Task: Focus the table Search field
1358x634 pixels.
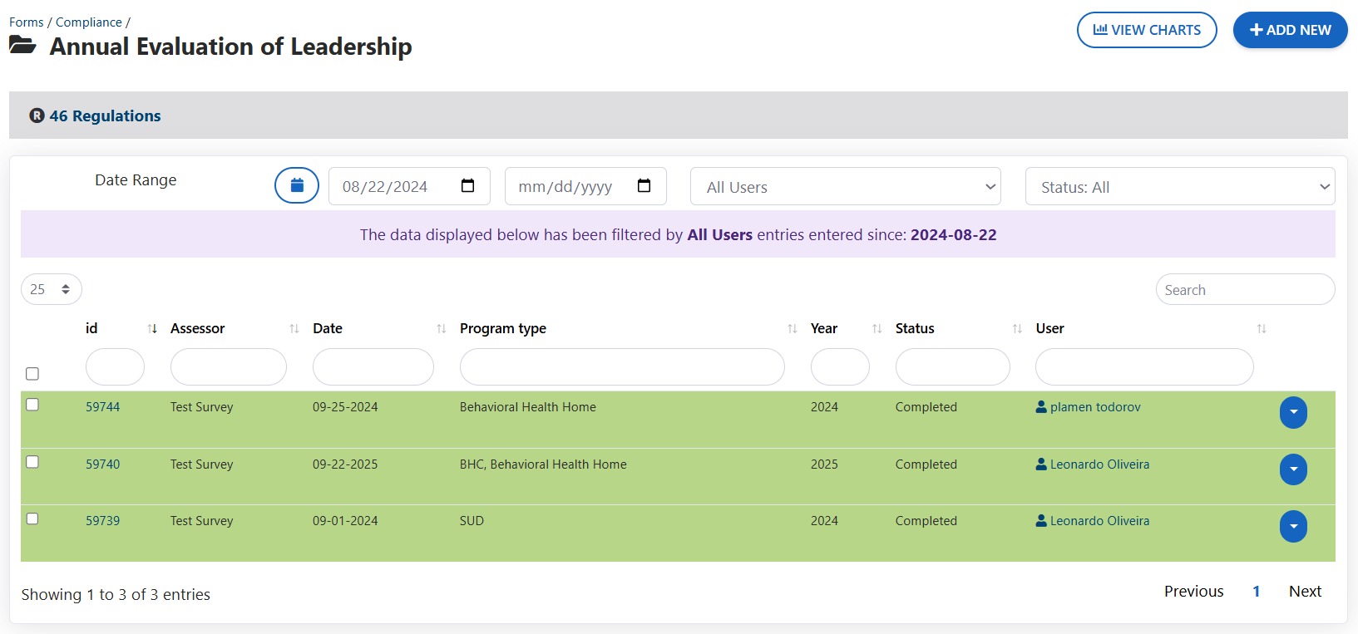Action: point(1244,290)
